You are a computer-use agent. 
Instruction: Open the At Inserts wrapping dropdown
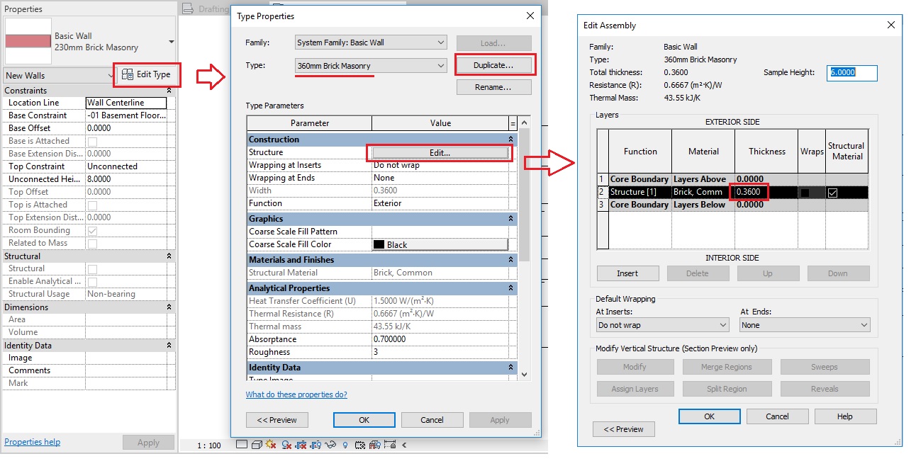coord(662,325)
